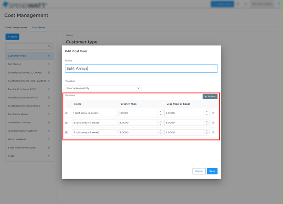Click drag handle of 3 split array row
Viewport: 283px width, 204px height.
pyautogui.click(x=66, y=132)
